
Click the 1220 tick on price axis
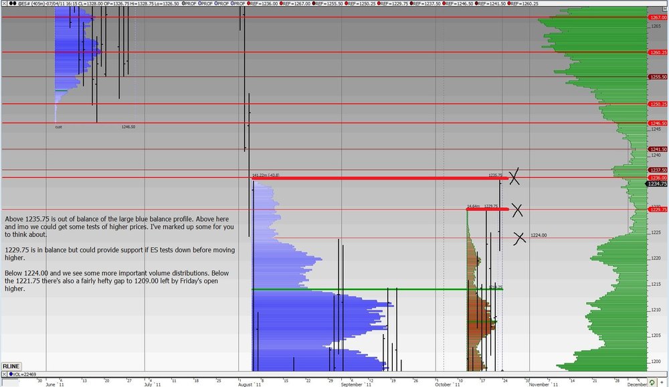coord(656,258)
